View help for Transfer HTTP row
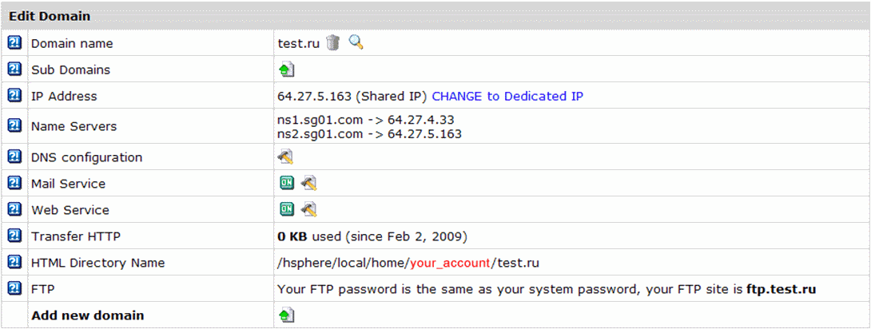 (15, 236)
